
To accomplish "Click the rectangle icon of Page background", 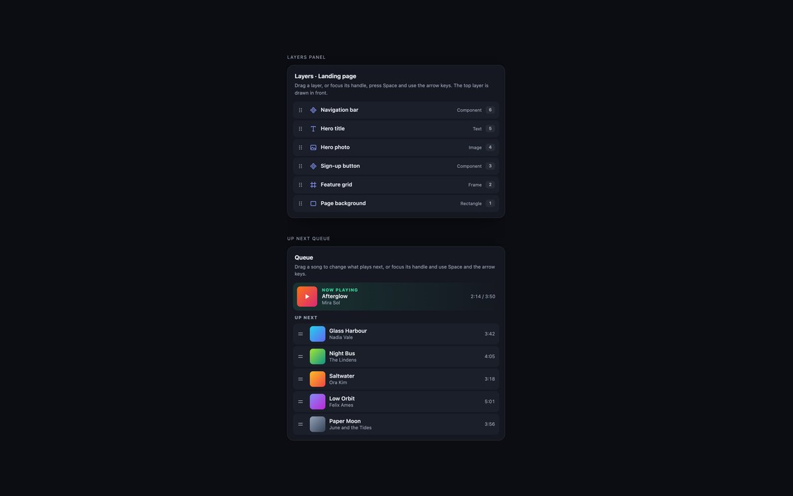I will [x=313, y=204].
